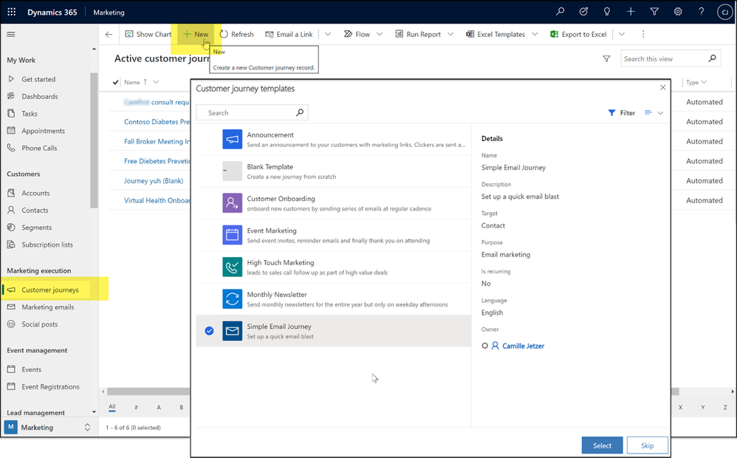This screenshot has height=458, width=737.
Task: Click the Skip button
Action: pos(647,445)
